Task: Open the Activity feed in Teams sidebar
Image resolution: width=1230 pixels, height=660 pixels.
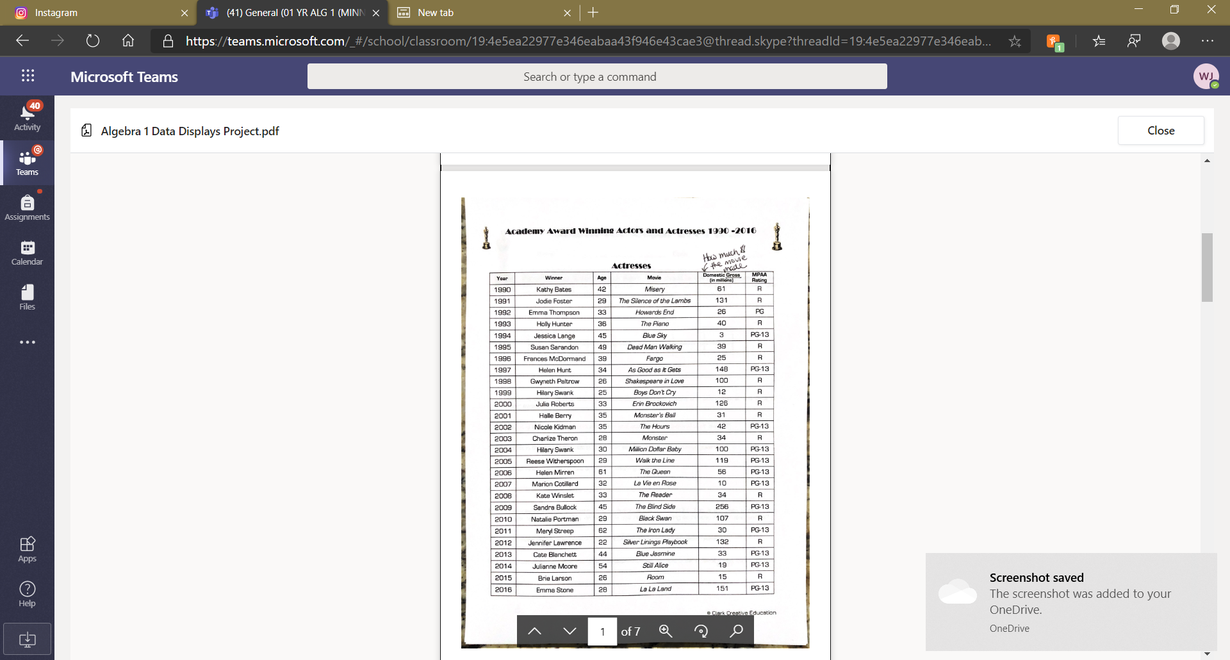Action: pyautogui.click(x=27, y=114)
